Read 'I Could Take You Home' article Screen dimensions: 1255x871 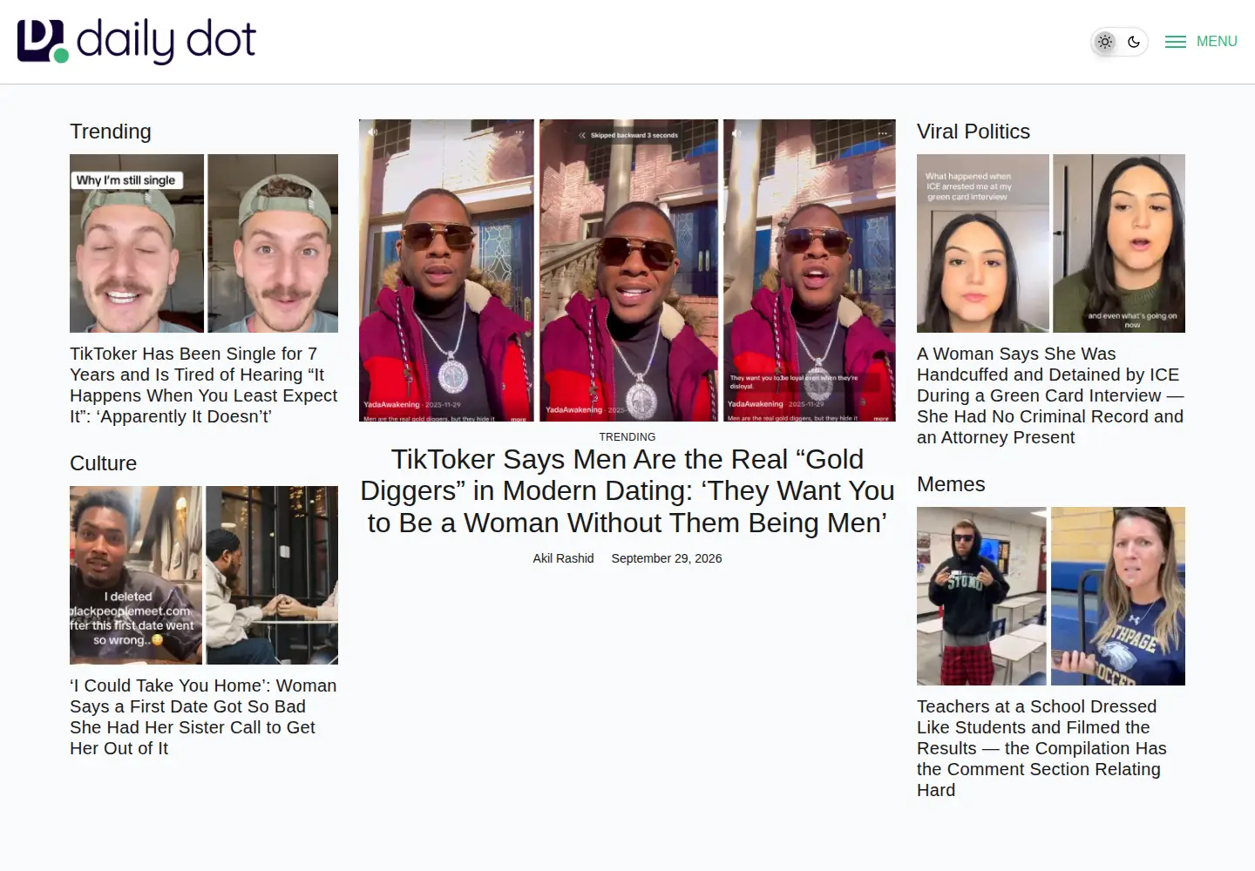pos(204,717)
